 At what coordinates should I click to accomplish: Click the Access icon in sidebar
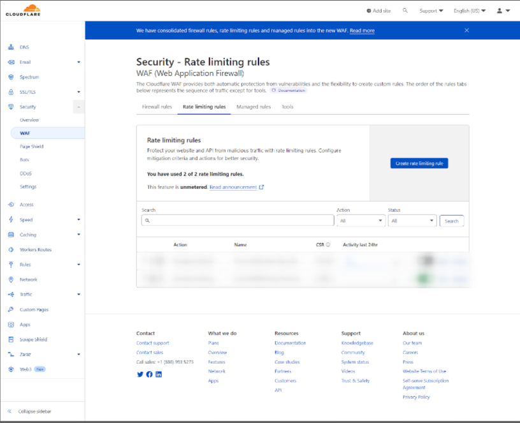click(x=11, y=205)
